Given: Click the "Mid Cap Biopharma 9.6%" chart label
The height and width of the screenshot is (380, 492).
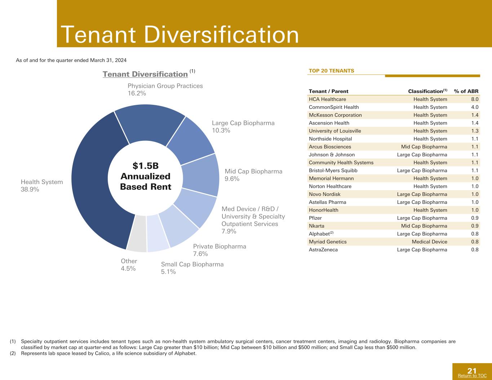Looking at the screenshot, I should tap(253, 175).
